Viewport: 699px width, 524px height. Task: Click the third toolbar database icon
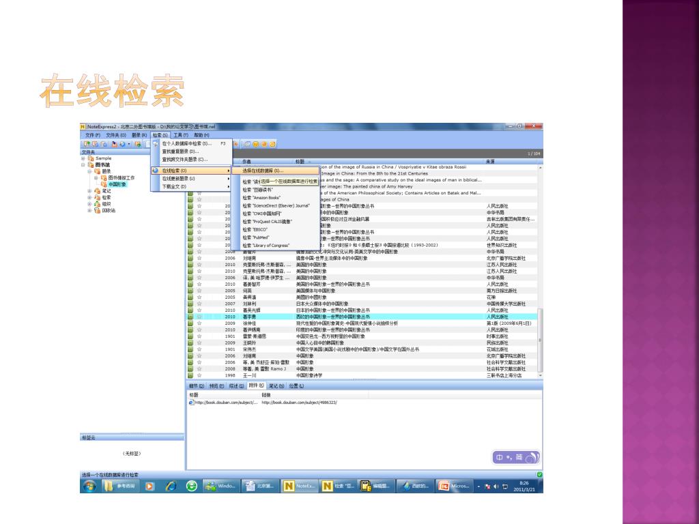[x=104, y=144]
